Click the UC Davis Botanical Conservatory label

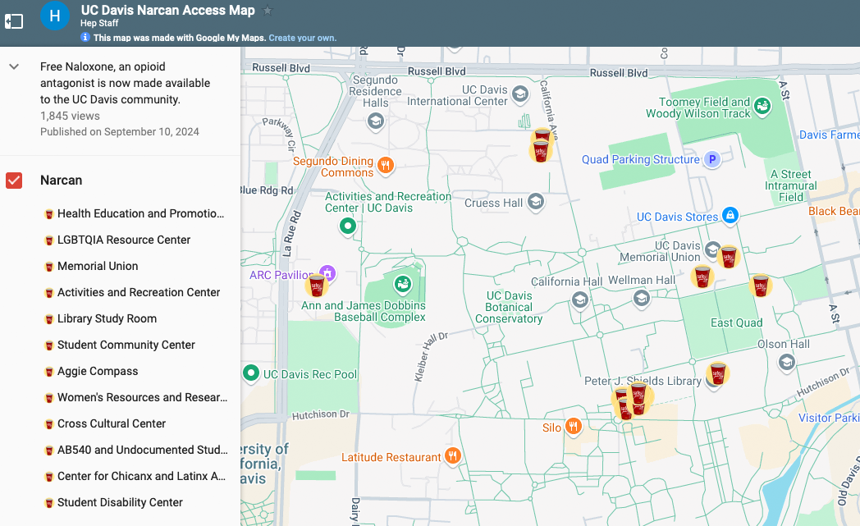(509, 307)
